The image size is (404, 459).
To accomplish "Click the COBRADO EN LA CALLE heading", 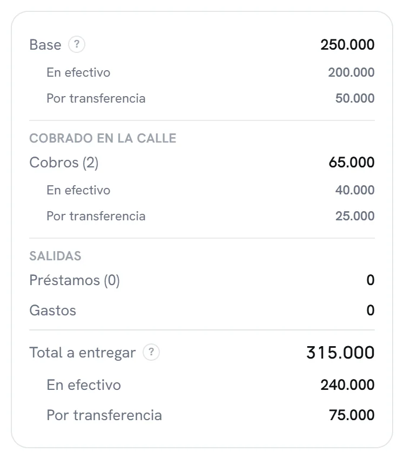I will [x=103, y=138].
